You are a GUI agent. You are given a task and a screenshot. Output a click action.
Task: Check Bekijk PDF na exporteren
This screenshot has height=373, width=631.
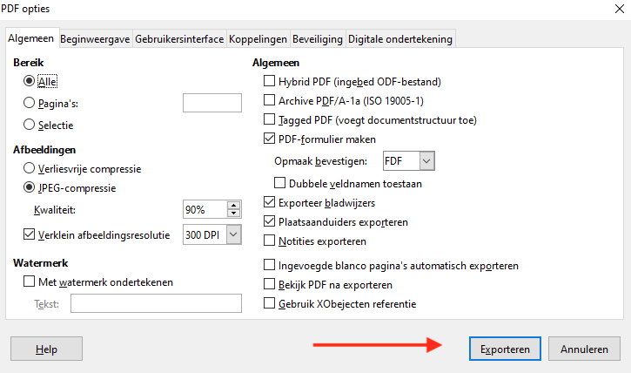269,284
